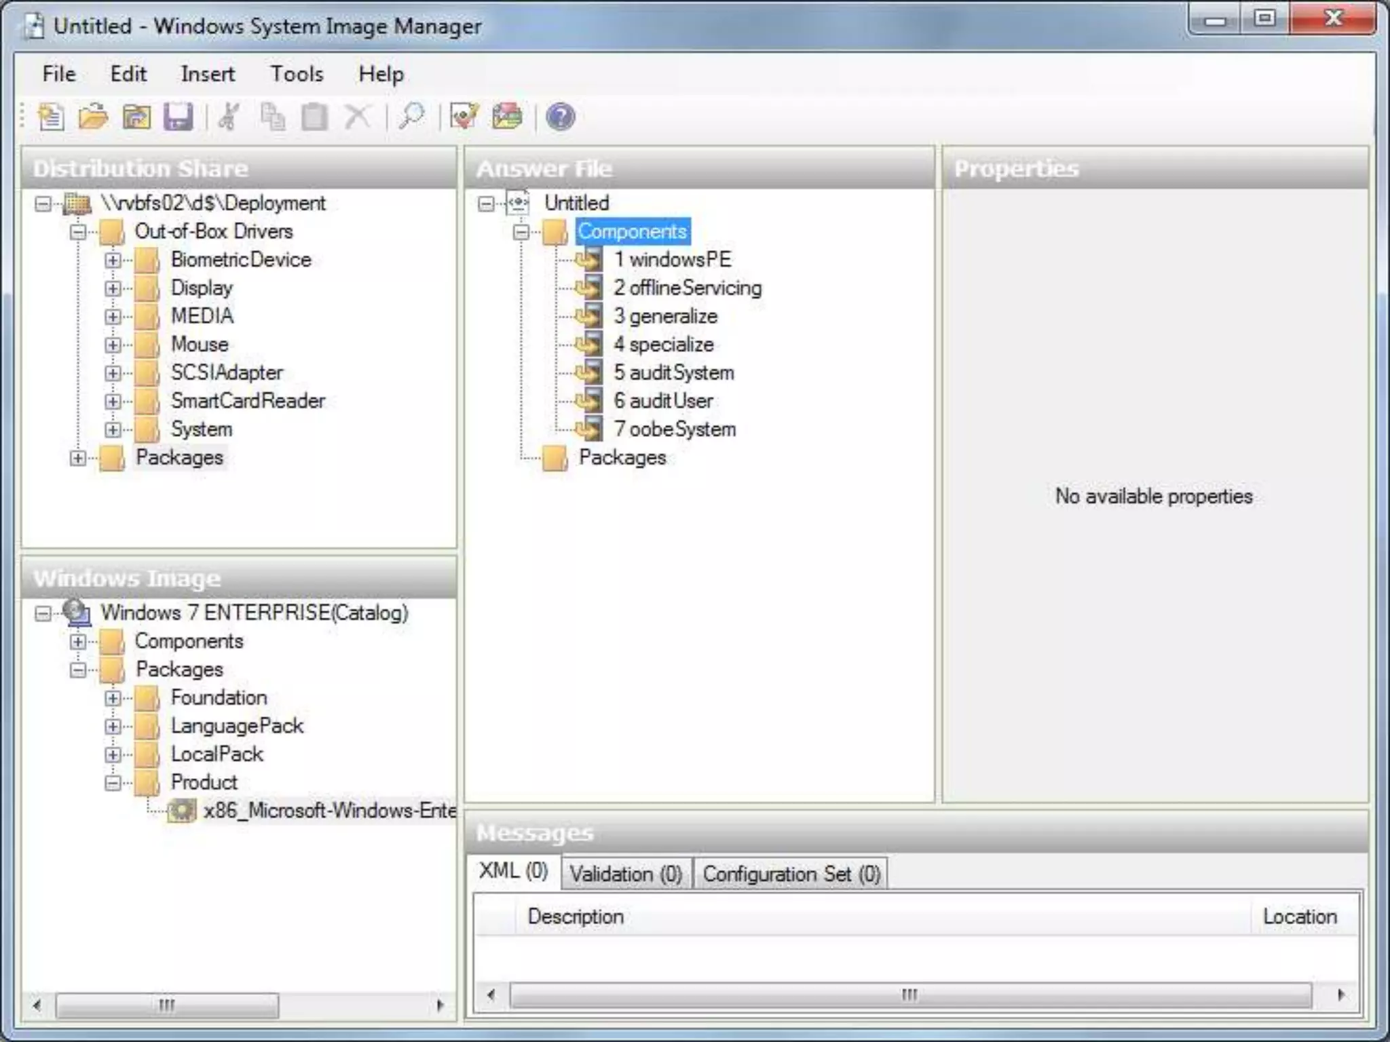Screen dimensions: 1390x1042
Task: Click the Cut scissors toolbar icon
Action: click(229, 117)
